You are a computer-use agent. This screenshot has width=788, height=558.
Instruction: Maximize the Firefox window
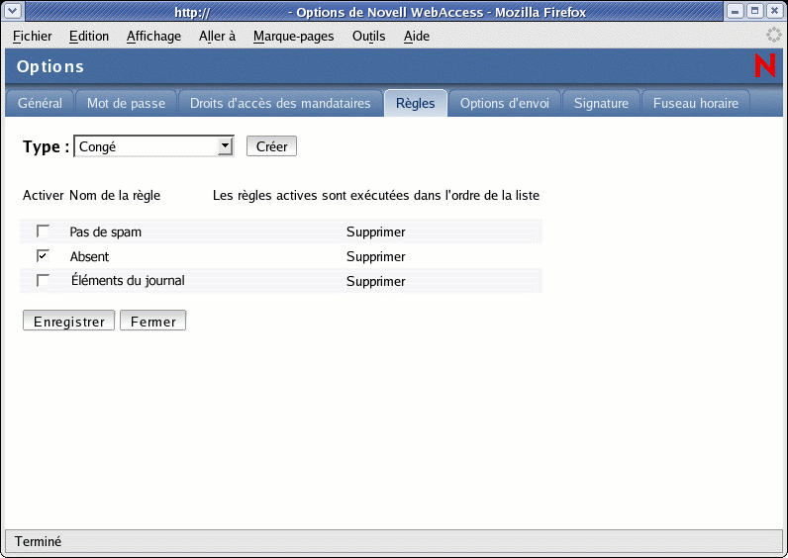pos(754,11)
